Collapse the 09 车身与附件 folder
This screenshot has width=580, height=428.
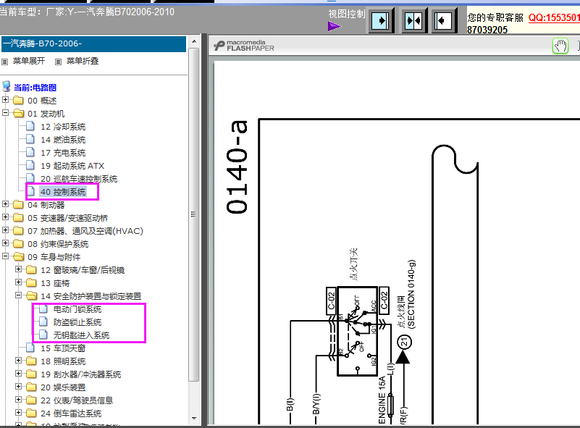click(5, 256)
